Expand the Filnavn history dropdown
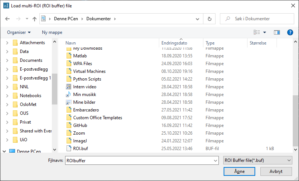 pos(215,160)
